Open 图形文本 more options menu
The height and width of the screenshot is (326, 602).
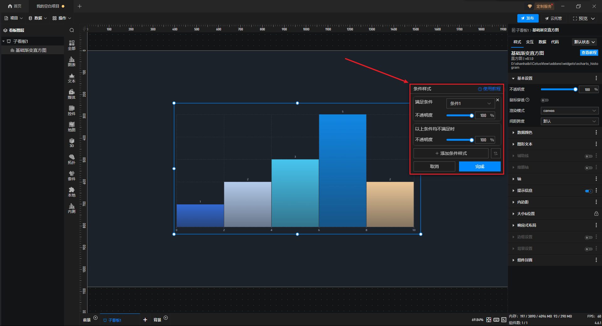click(x=596, y=144)
